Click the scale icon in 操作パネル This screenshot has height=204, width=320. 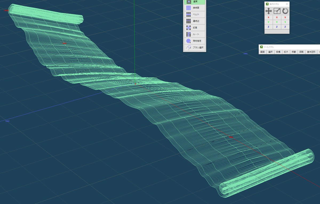[277, 11]
